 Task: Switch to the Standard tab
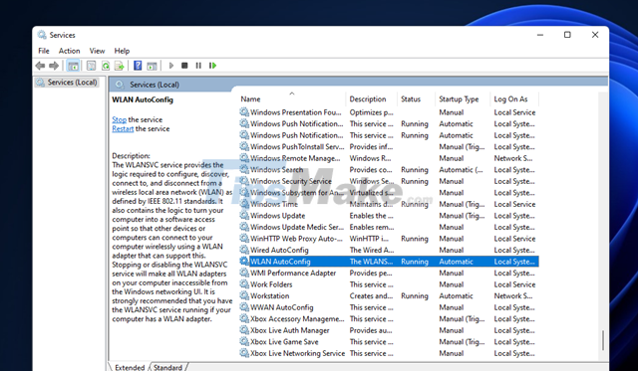[167, 367]
